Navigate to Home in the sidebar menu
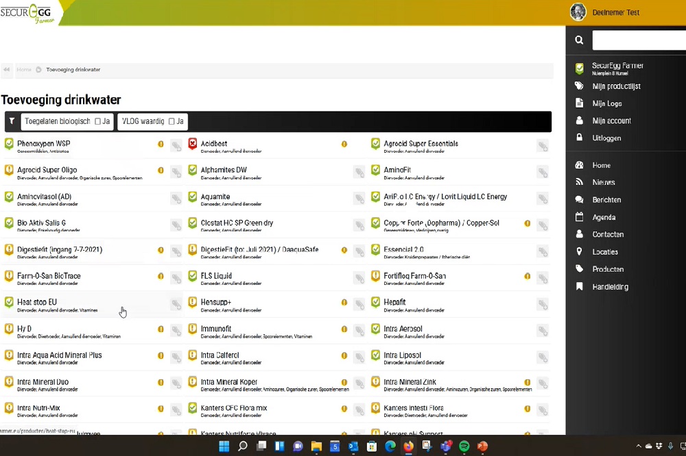Screen dimensions: 686x456 [x=602, y=165]
